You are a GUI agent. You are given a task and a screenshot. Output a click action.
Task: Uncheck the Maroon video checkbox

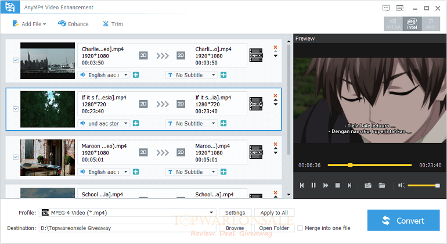tap(16, 157)
